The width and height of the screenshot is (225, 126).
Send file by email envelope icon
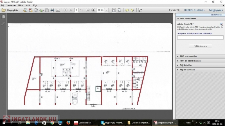58,10
